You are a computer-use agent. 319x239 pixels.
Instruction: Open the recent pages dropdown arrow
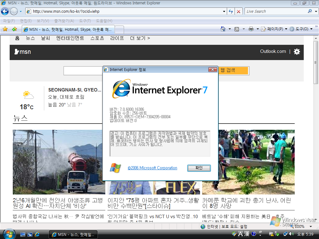coord(21,12)
